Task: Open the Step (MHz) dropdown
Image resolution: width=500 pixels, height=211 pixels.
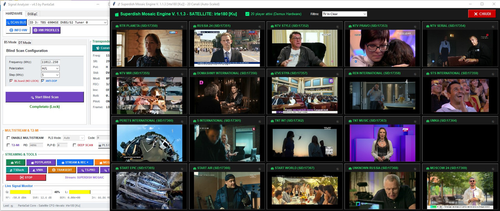Action: tap(50, 75)
